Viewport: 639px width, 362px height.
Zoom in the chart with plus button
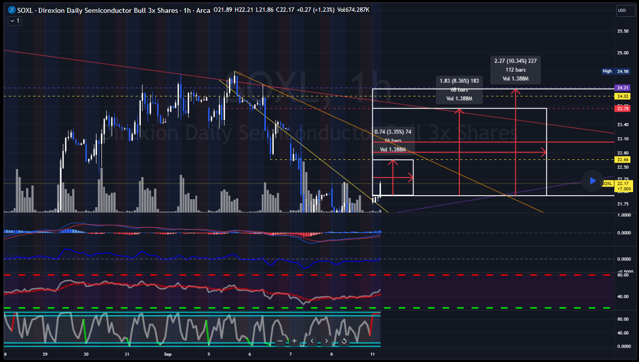click(x=294, y=340)
